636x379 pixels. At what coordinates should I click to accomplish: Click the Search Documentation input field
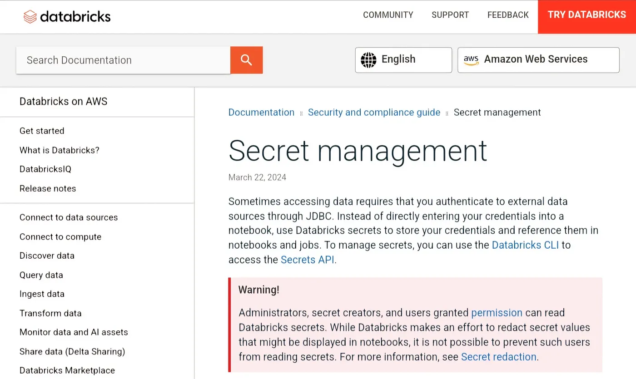(x=123, y=59)
